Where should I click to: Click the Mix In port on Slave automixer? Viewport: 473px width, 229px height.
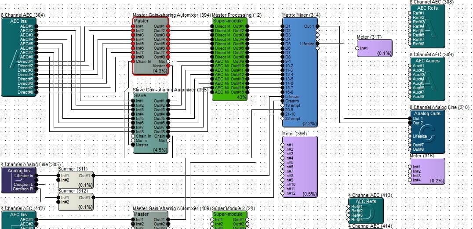pos(133,140)
